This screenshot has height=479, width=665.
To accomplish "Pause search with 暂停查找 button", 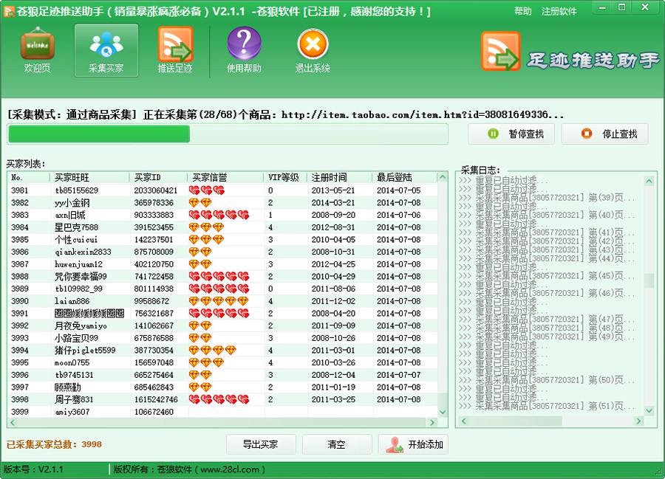I will click(511, 134).
